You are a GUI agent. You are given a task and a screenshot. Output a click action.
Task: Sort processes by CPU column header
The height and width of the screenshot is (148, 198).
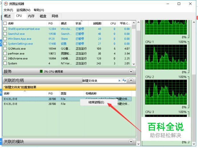click(110, 23)
